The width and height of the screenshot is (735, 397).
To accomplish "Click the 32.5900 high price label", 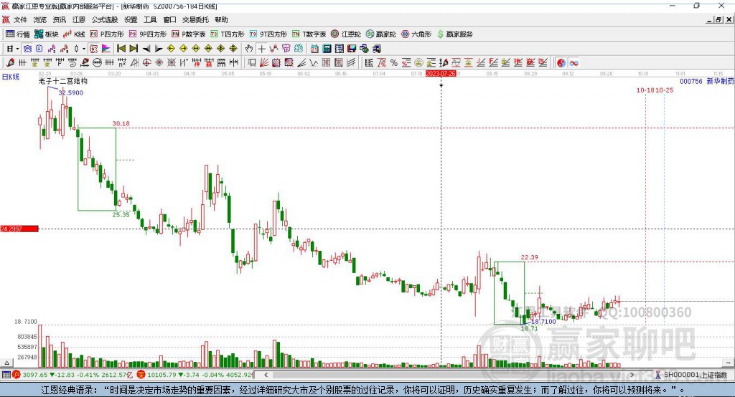I will pos(71,92).
